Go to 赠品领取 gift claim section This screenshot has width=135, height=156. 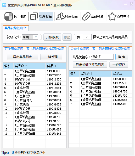click(x=93, y=16)
